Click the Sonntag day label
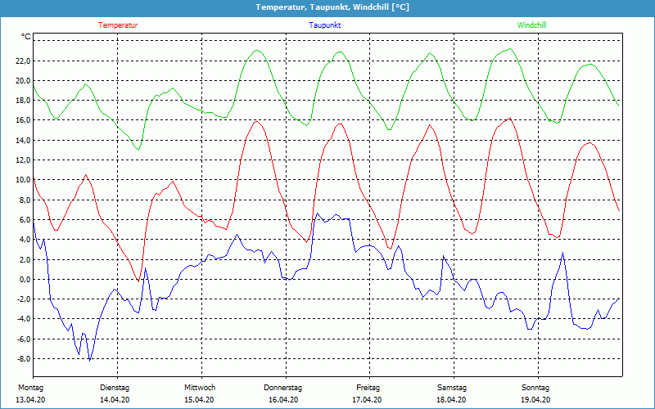This screenshot has height=409, width=655. tap(535, 388)
